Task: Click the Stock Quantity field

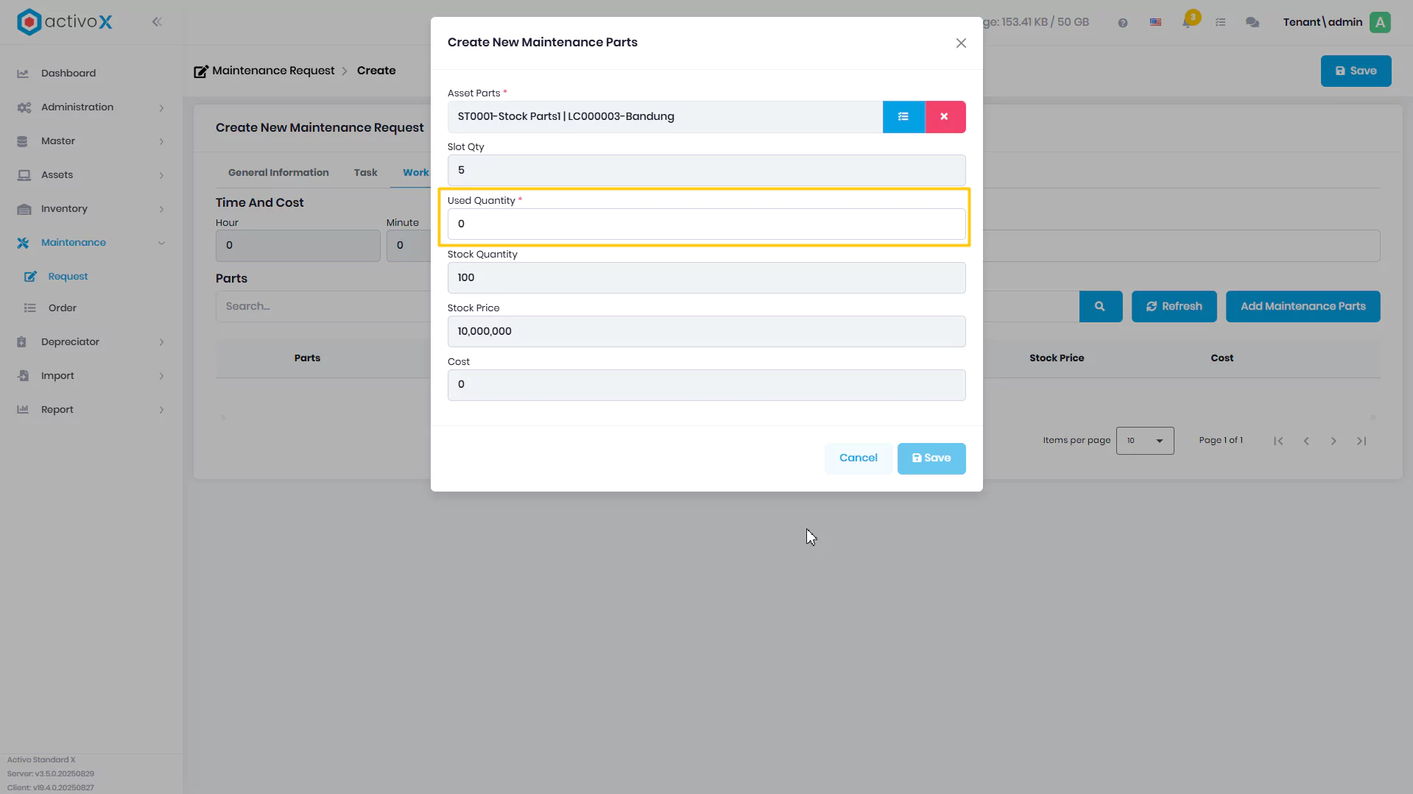Action: (x=706, y=278)
